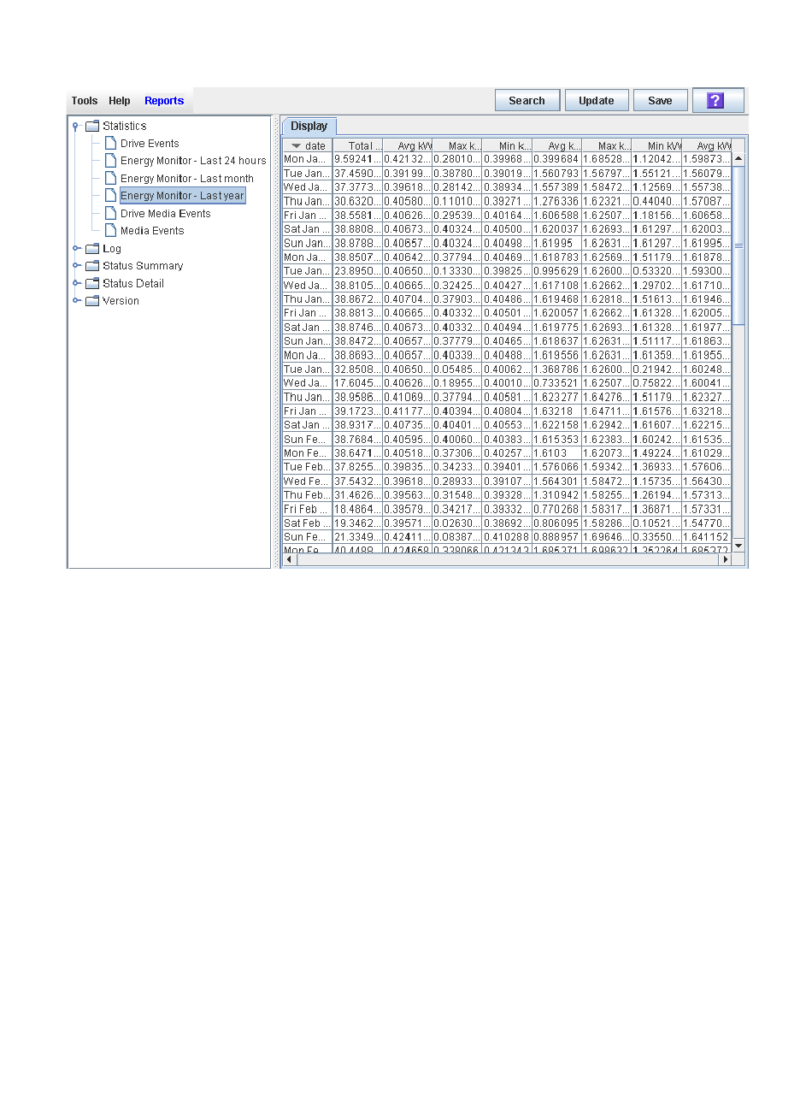This screenshot has width=812, height=1111.
Task: Click the question mark help icon button
Action: point(716,101)
